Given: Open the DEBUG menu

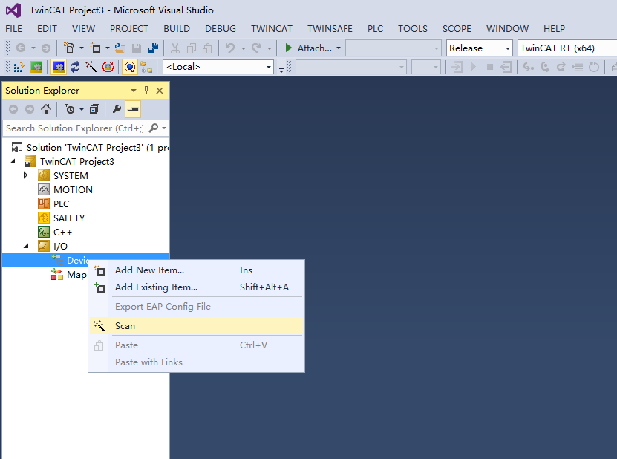Looking at the screenshot, I should pos(221,29).
